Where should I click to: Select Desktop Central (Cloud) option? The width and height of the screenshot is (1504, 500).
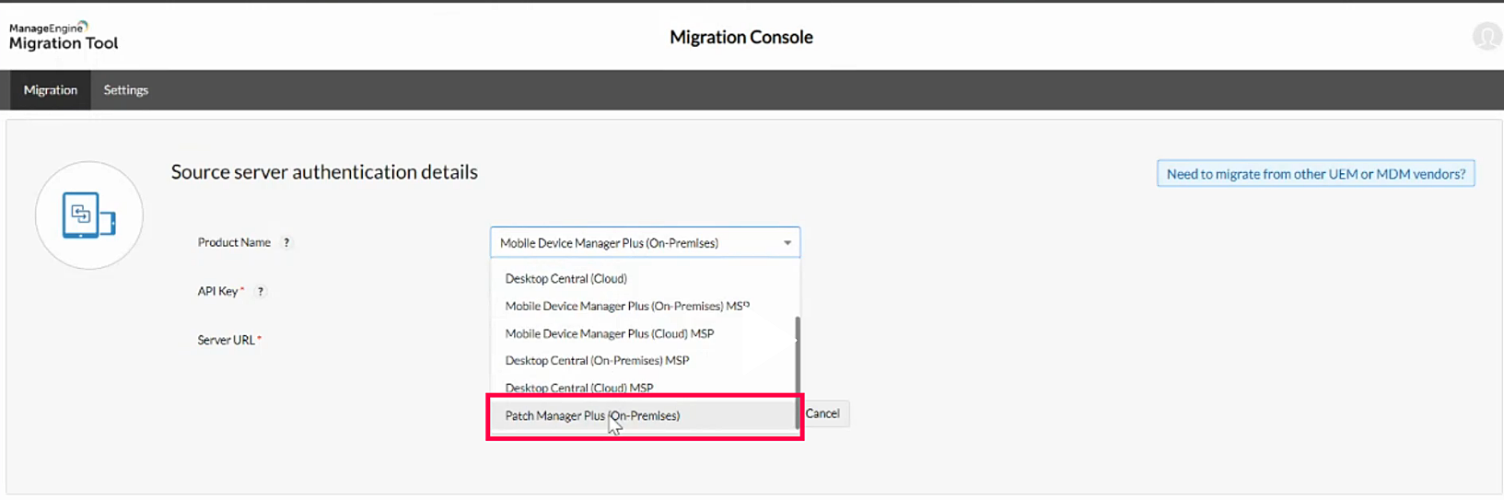[644, 278]
